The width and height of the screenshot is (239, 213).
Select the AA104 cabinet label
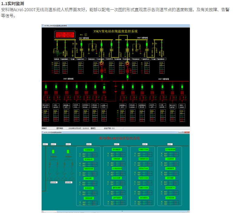(89, 144)
